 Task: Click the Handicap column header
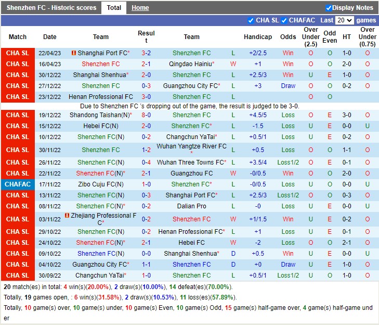257,37
